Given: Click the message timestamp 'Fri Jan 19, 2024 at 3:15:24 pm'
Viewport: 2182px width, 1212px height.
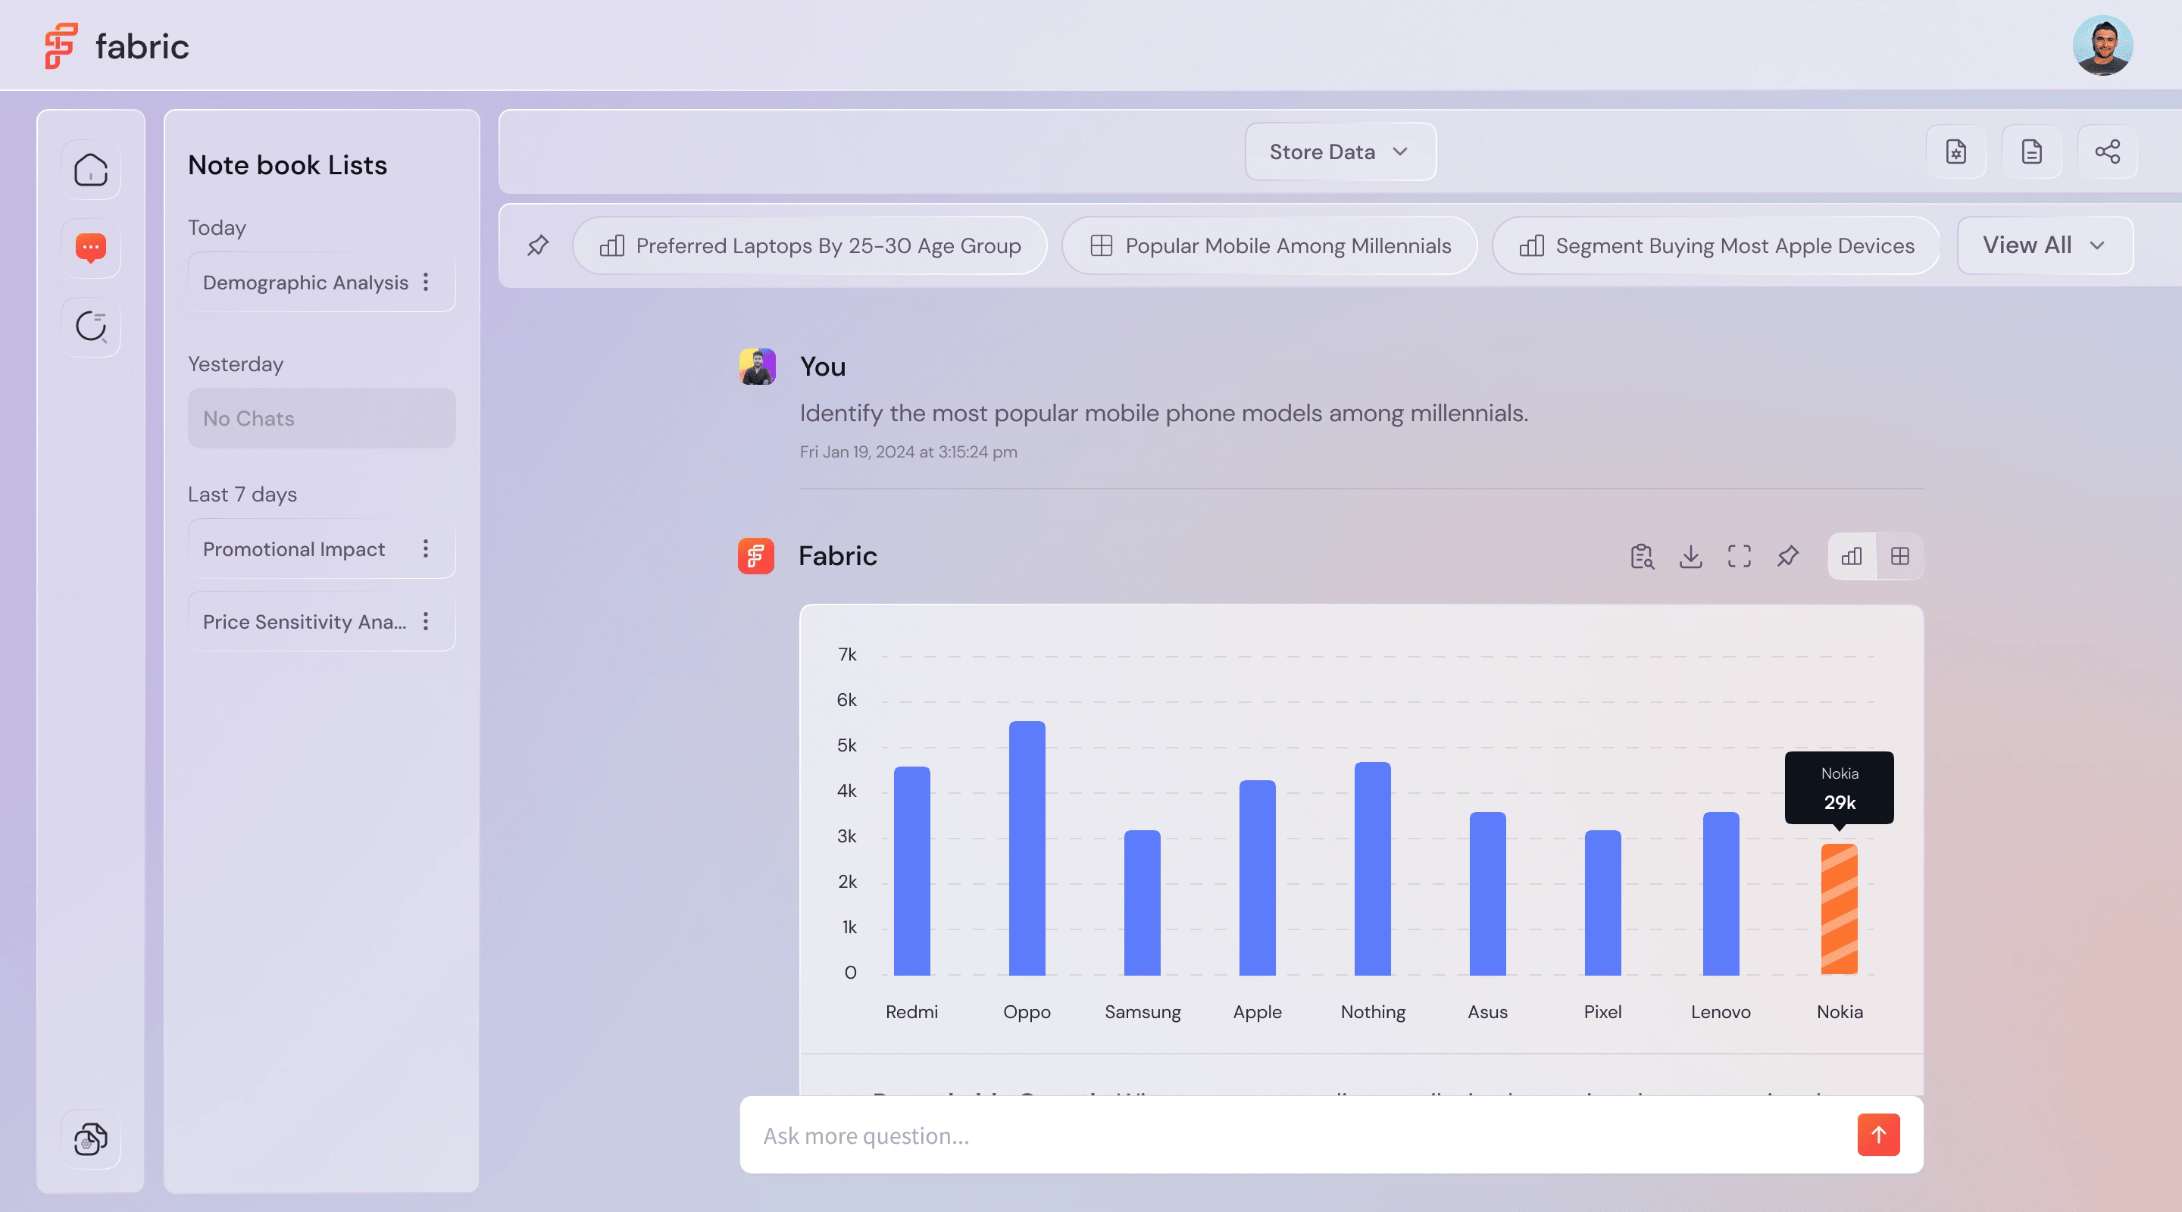Looking at the screenshot, I should (x=908, y=452).
